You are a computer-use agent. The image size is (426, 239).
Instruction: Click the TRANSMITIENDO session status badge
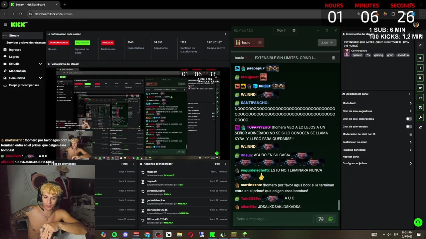pos(59,42)
